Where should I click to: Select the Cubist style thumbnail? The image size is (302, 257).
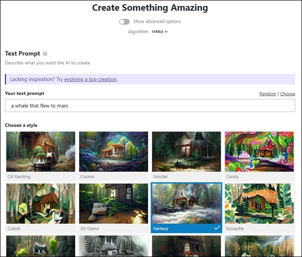41,204
